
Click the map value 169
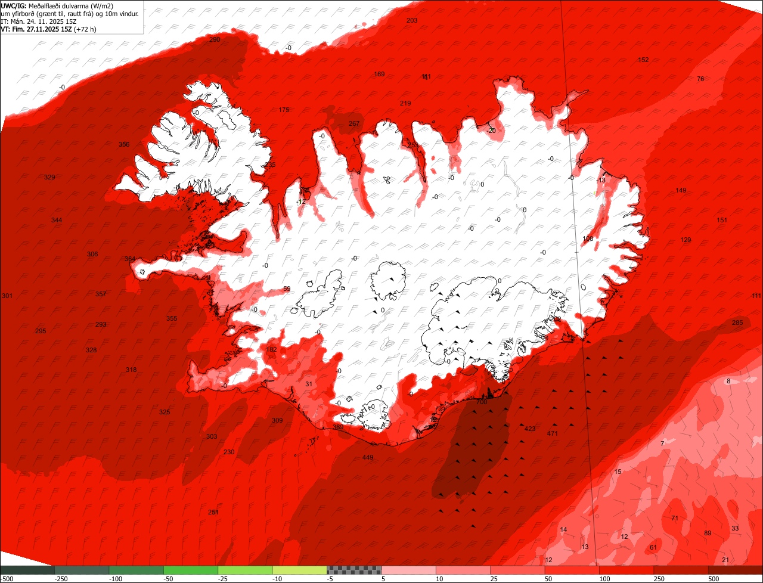coord(379,74)
